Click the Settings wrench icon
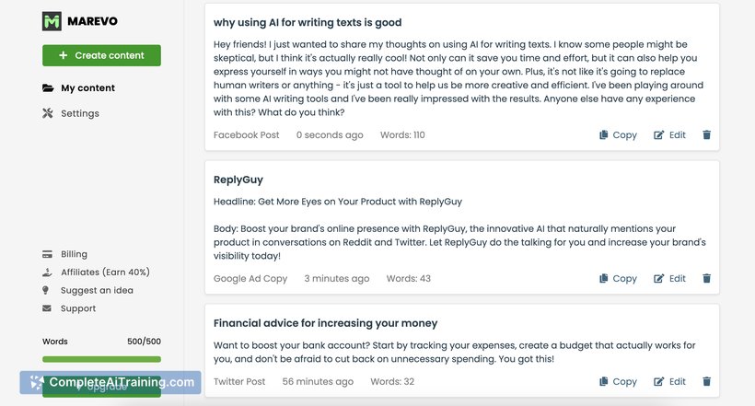Image resolution: width=755 pixels, height=406 pixels. (x=47, y=113)
